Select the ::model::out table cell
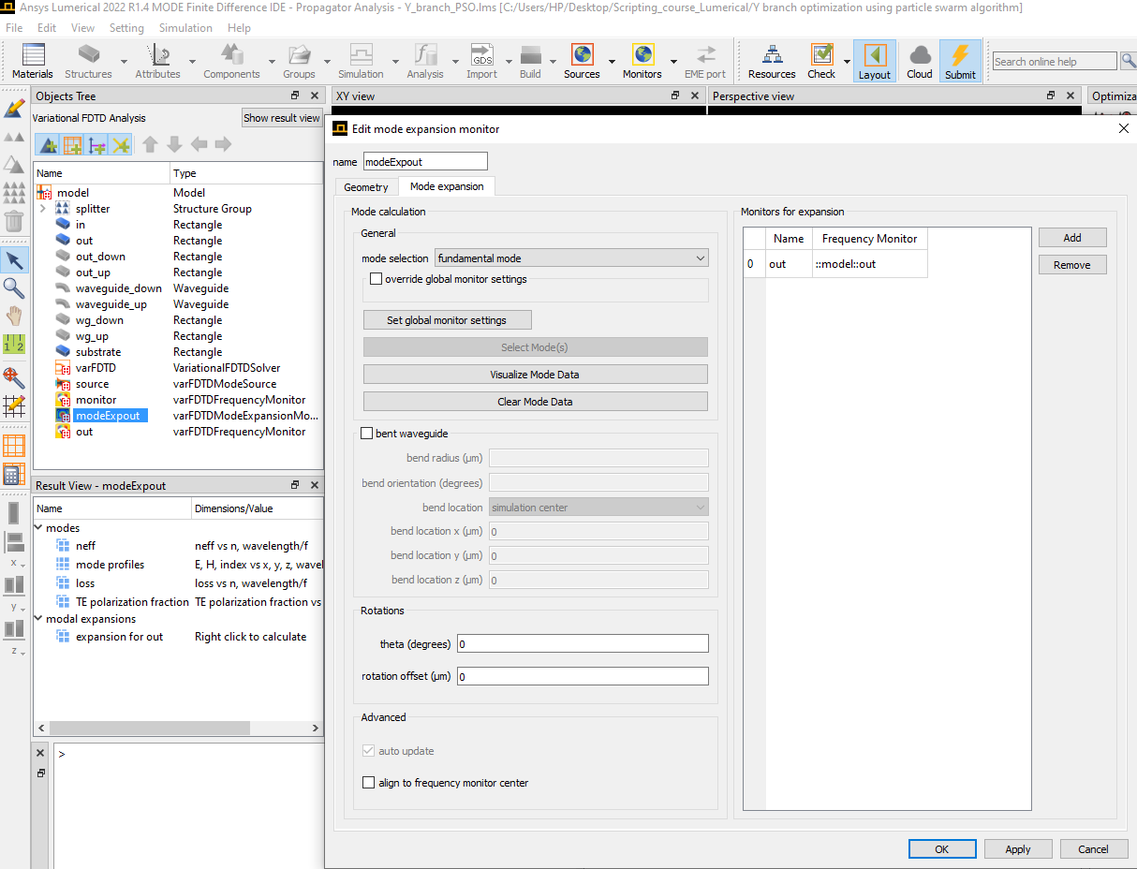Viewport: 1137px width, 869px height. pyautogui.click(x=869, y=264)
